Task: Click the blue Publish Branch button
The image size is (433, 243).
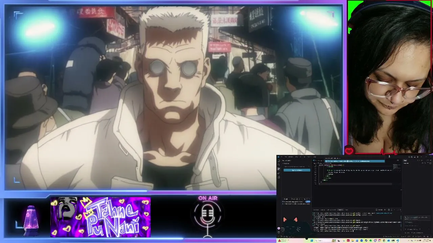Action: coord(297,170)
